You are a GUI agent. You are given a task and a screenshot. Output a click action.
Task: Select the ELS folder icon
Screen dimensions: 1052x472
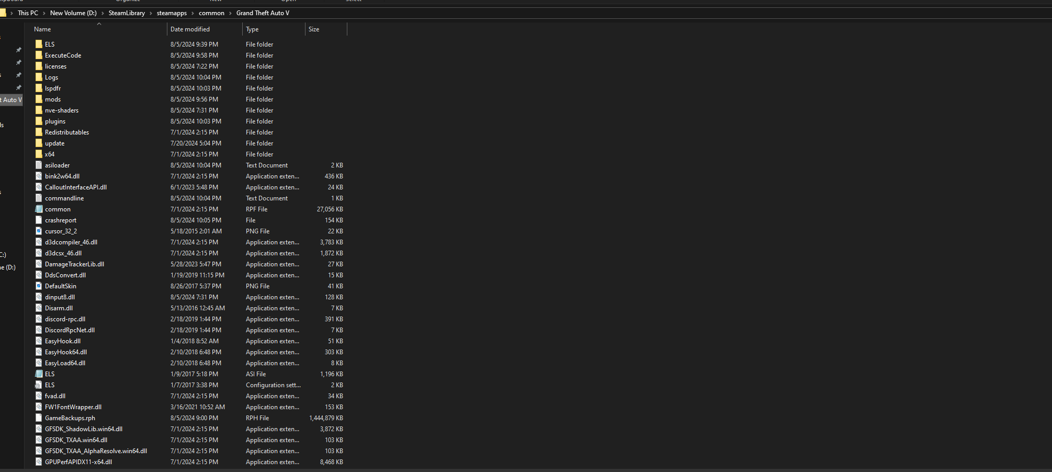[39, 44]
